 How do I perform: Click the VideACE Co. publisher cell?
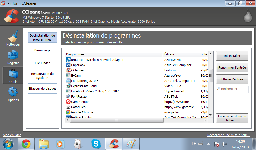click(x=173, y=86)
